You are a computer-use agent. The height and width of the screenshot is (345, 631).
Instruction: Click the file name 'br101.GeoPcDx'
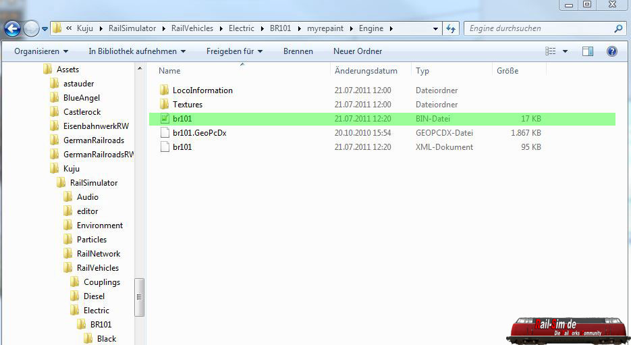pos(200,133)
